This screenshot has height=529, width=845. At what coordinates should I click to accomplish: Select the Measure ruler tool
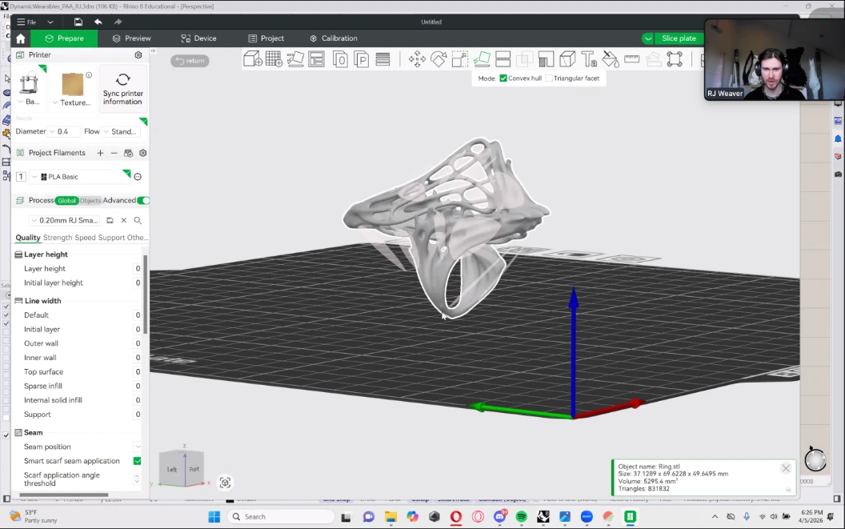632,59
